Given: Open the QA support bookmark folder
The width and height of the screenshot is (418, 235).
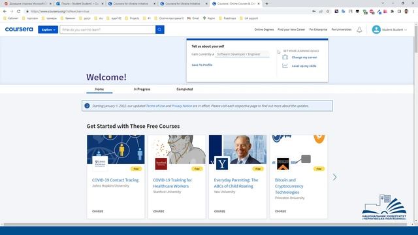Looking at the screenshot, I should point(249,18).
